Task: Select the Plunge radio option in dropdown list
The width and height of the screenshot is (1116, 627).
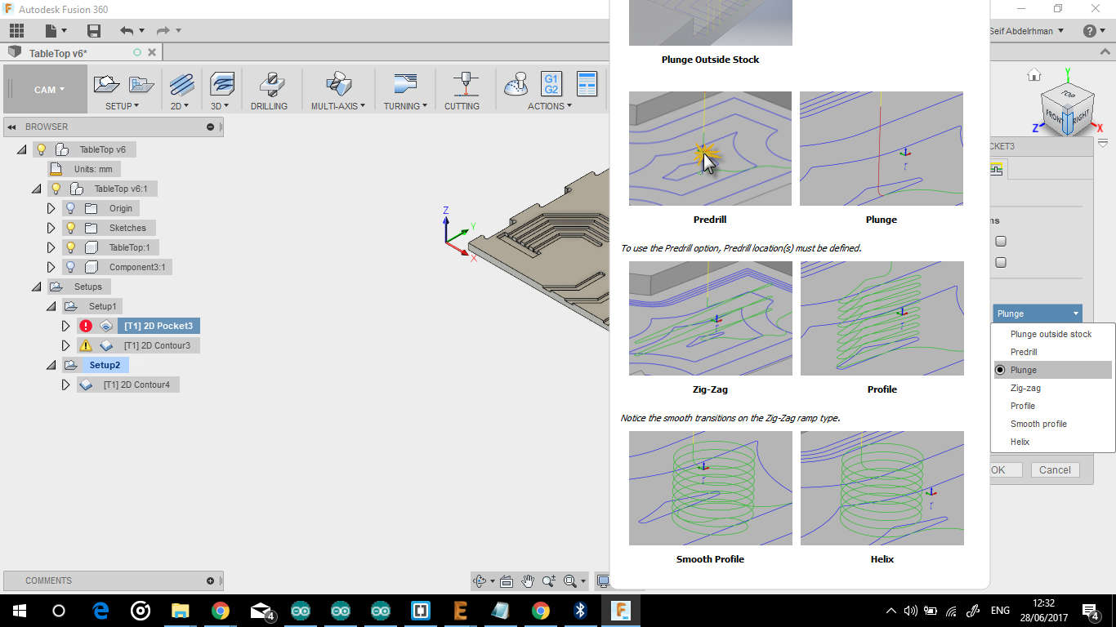Action: (x=1000, y=370)
